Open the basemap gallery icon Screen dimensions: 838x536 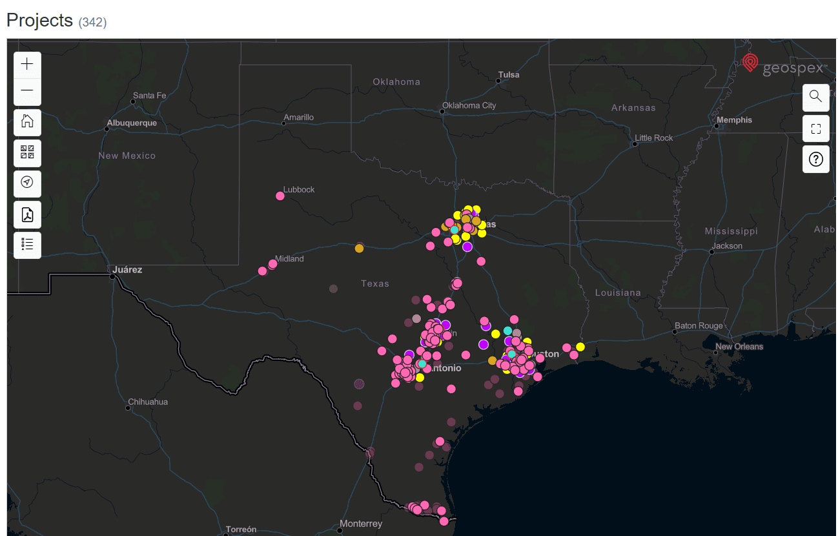click(x=27, y=152)
